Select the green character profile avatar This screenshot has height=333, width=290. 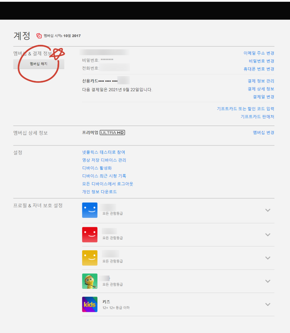(90, 281)
